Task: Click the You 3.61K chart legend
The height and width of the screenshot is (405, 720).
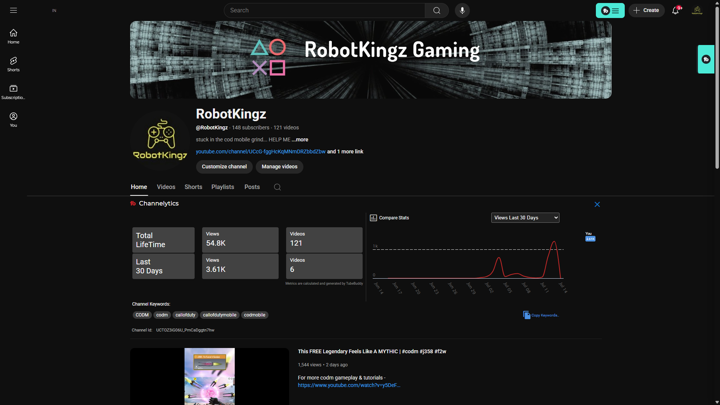Action: tap(590, 237)
